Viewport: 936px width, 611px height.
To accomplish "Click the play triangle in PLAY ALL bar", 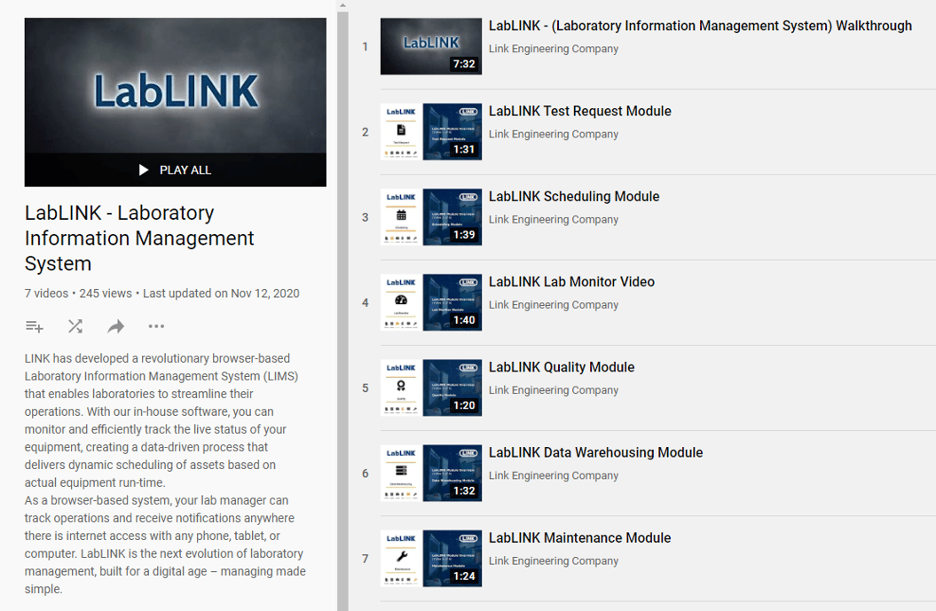I will click(x=142, y=169).
